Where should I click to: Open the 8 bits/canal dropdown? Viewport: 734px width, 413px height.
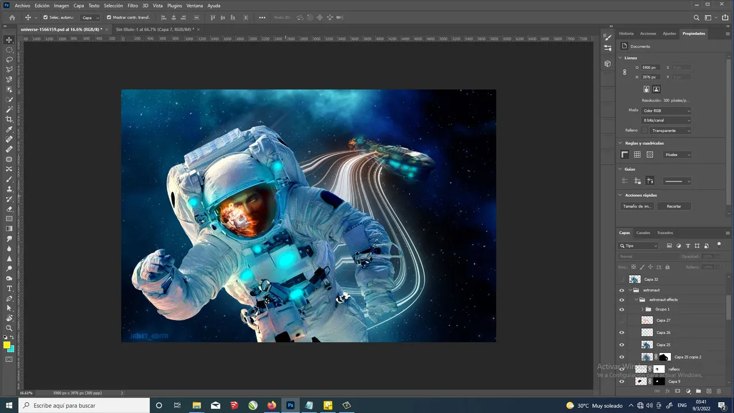pos(666,120)
